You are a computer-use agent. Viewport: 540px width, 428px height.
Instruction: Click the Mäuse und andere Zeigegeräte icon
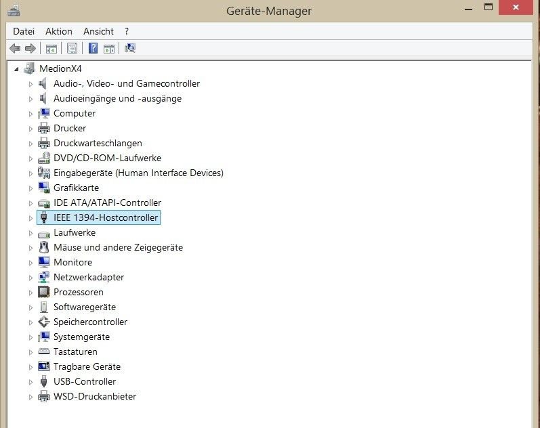pyautogui.click(x=44, y=247)
